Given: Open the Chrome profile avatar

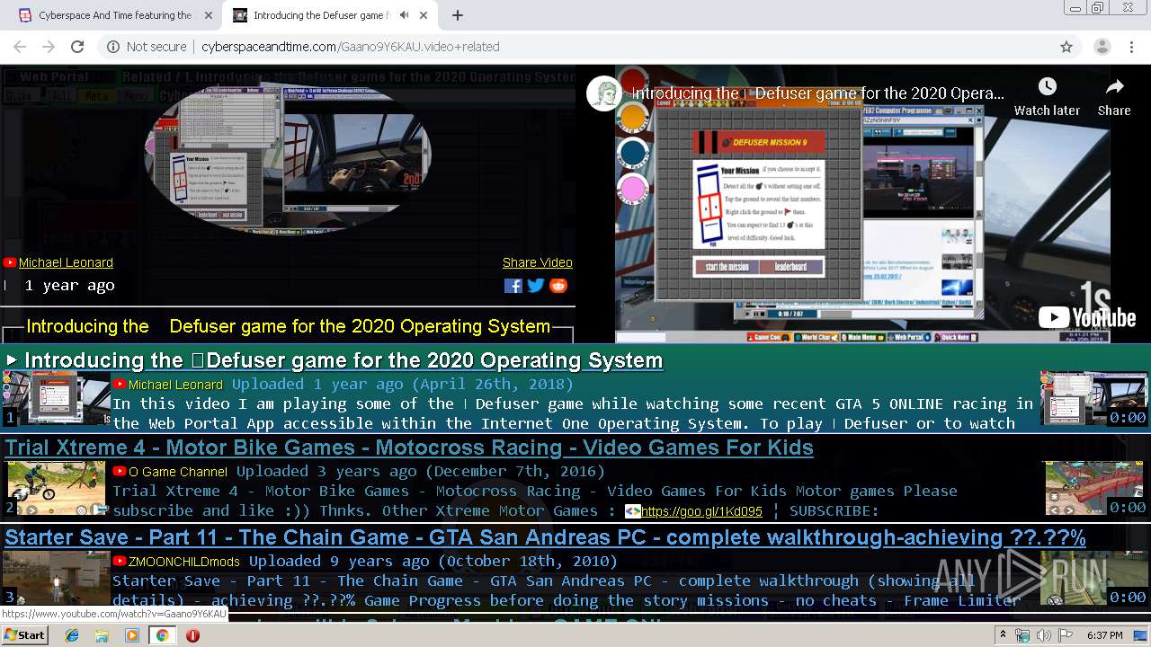Looking at the screenshot, I should pyautogui.click(x=1102, y=47).
